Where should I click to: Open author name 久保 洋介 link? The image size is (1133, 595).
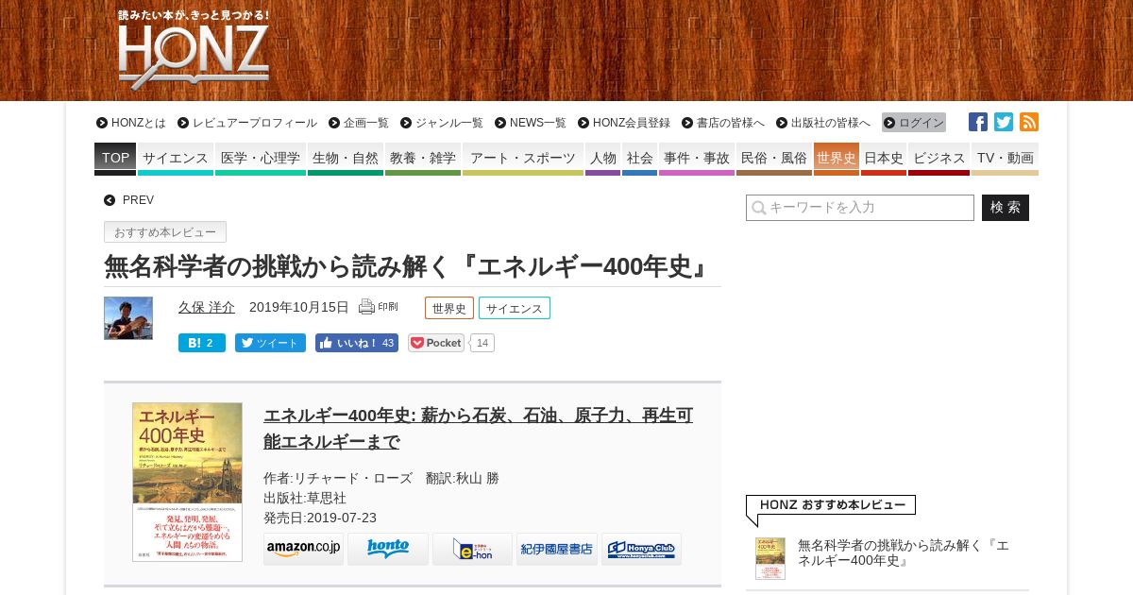pos(207,307)
